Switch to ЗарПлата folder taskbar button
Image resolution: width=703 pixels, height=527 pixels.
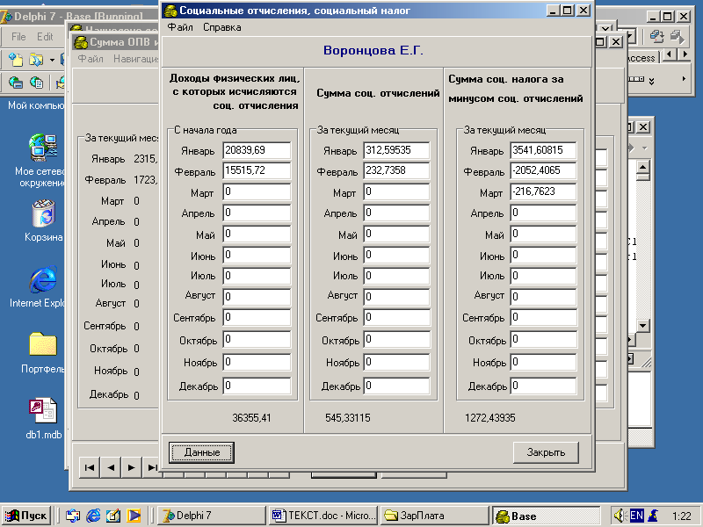435,516
